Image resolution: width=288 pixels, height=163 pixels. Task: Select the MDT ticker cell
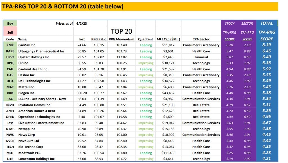10,153
